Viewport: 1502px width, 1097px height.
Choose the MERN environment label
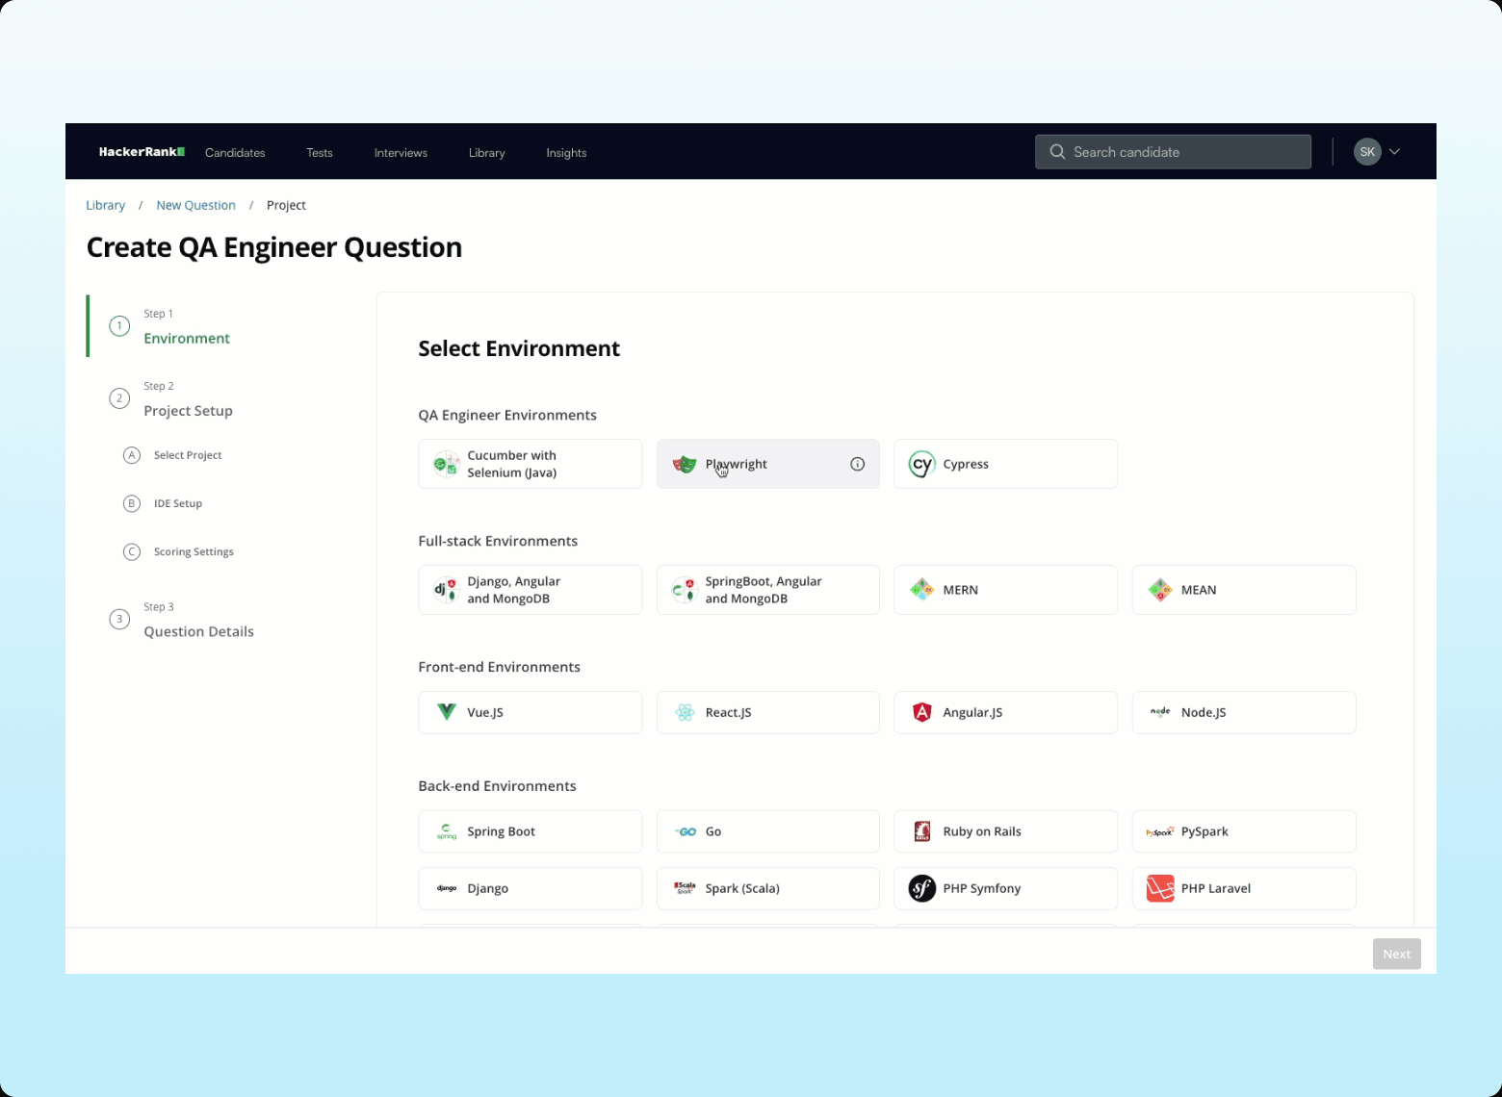click(961, 590)
